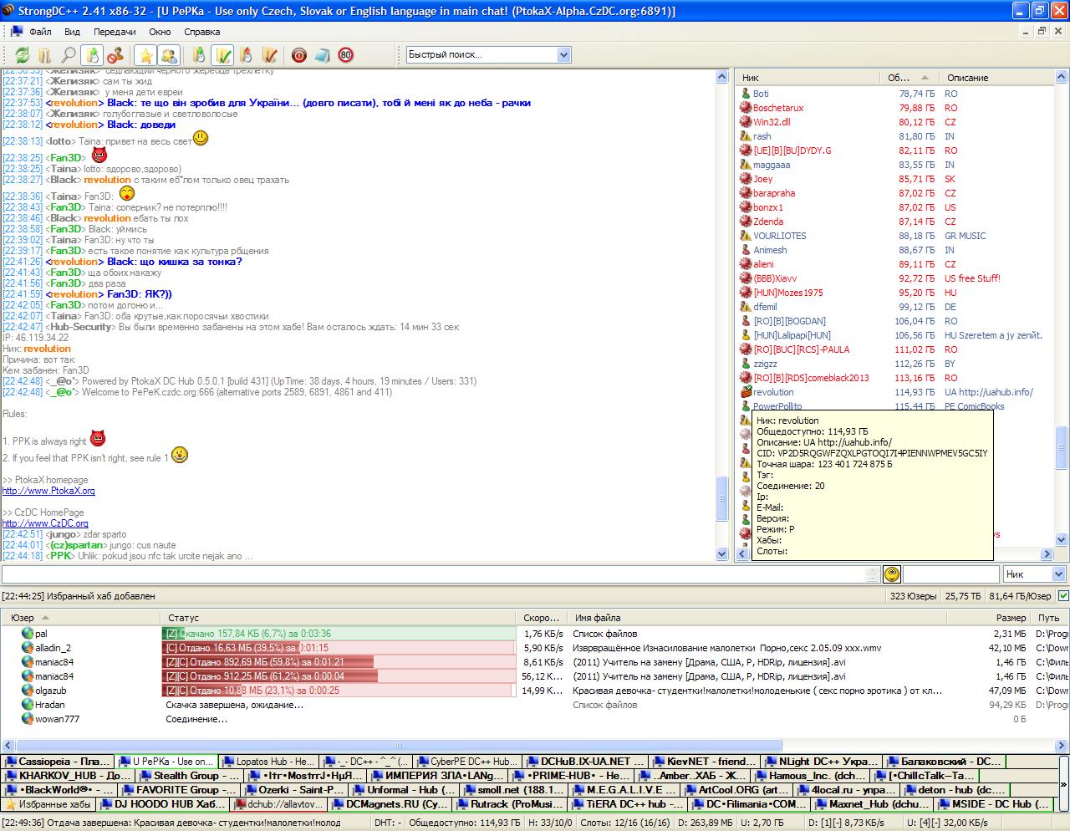Click the user icon beside VOURLIOTES
1070x831 pixels.
(746, 236)
